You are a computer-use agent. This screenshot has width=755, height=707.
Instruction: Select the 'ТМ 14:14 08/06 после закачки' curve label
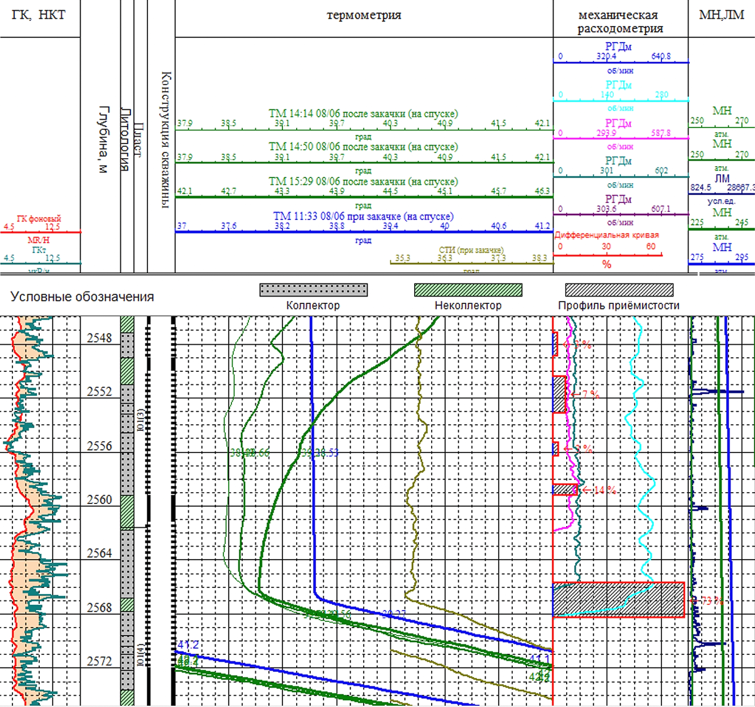coord(363,113)
